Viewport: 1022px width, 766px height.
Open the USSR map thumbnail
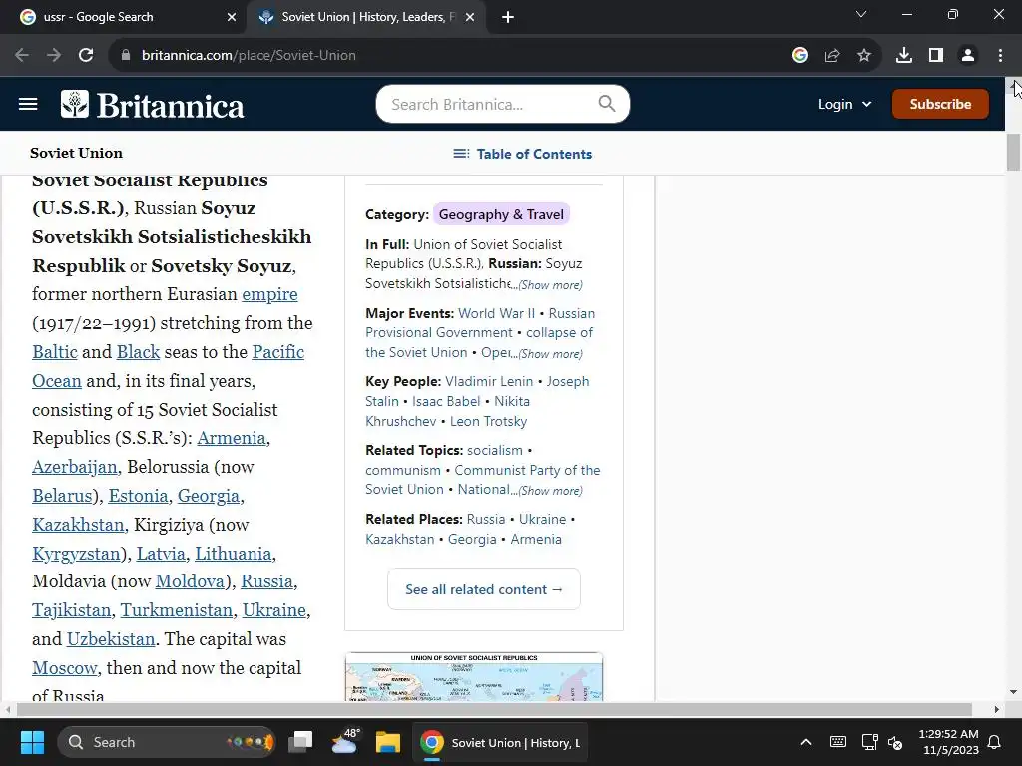[x=474, y=677]
